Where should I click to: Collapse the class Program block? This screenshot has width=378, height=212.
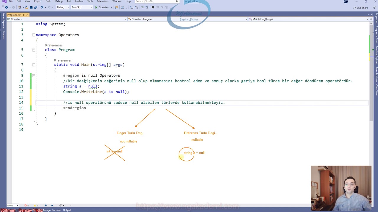[x=34, y=50]
